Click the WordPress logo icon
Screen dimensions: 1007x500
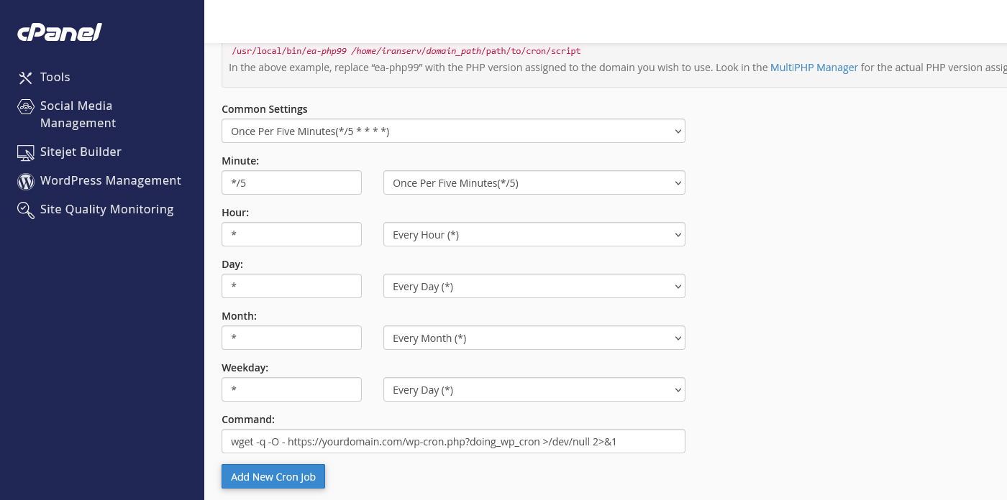pos(26,182)
